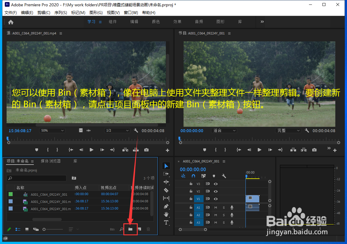The width and height of the screenshot is (347, 244).
Task: Click the 颜色 workspace label
Action: pyautogui.click(x=155, y=22)
